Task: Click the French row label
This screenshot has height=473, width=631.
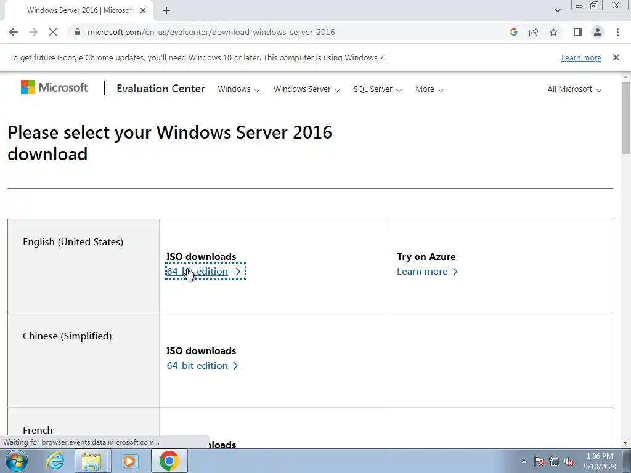Action: click(38, 430)
